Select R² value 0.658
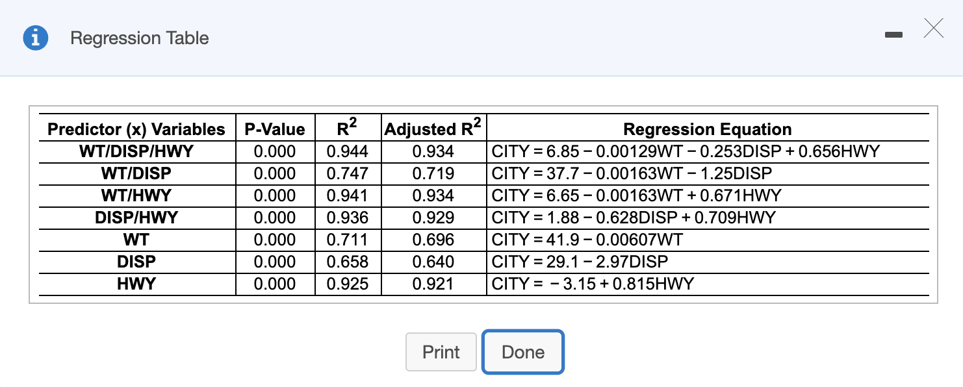Image resolution: width=963 pixels, height=387 pixels. [348, 262]
